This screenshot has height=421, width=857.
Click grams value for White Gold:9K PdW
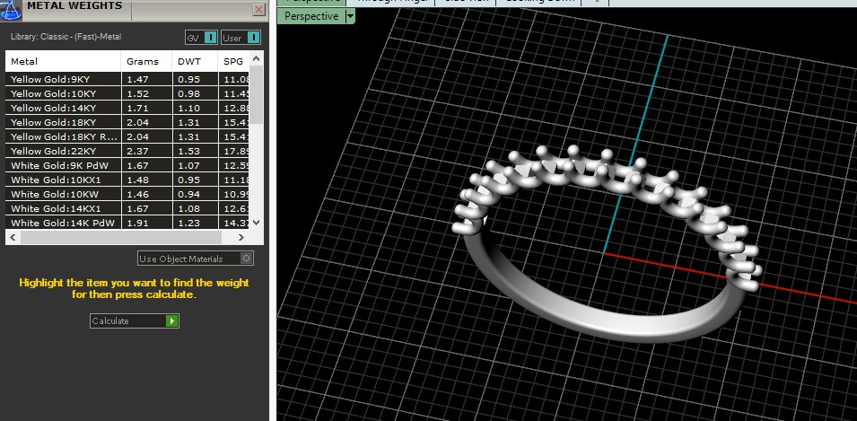137,166
